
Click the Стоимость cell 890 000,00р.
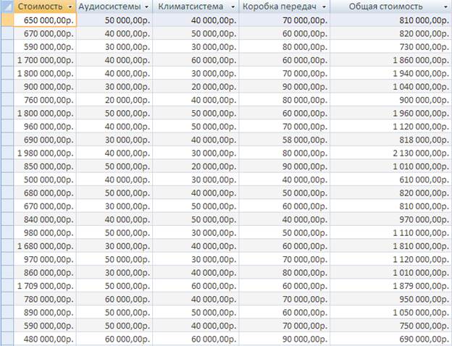[x=45, y=312]
